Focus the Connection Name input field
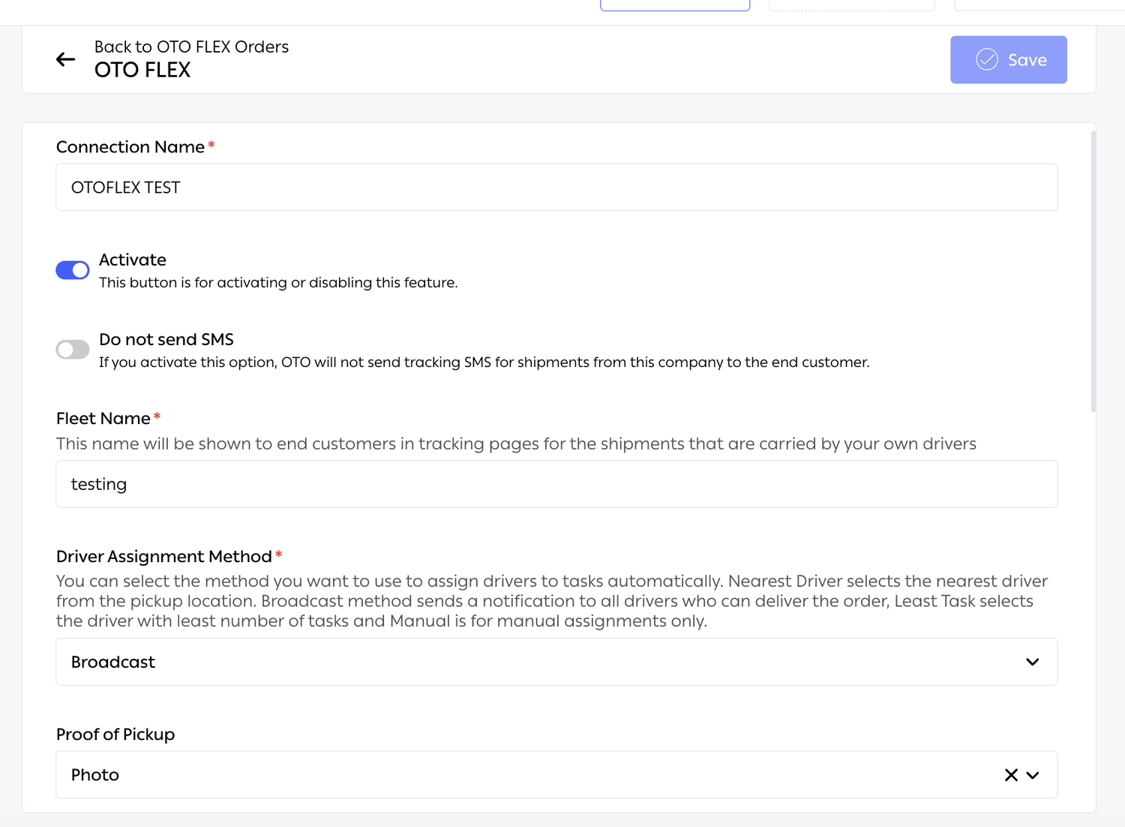This screenshot has width=1125, height=827. [x=556, y=187]
